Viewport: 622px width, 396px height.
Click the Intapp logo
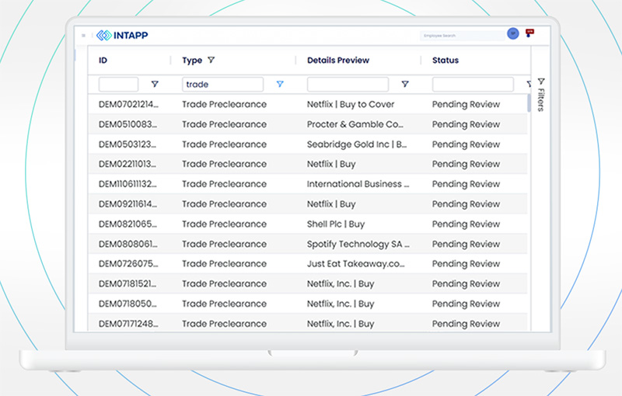[124, 35]
